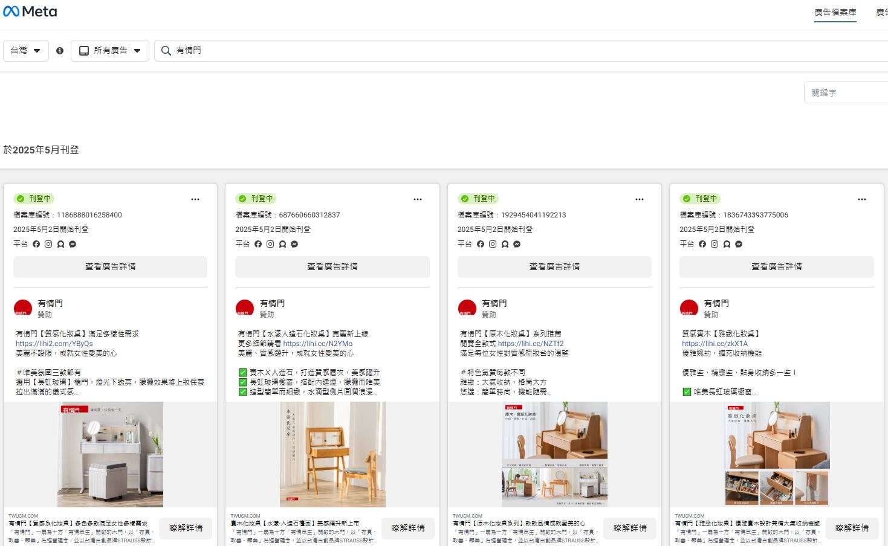Click Messenger platform icon on ad 1836743393775006
The width and height of the screenshot is (888, 546).
coord(739,244)
